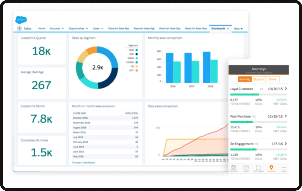Click the August 2016 table row

(106, 128)
